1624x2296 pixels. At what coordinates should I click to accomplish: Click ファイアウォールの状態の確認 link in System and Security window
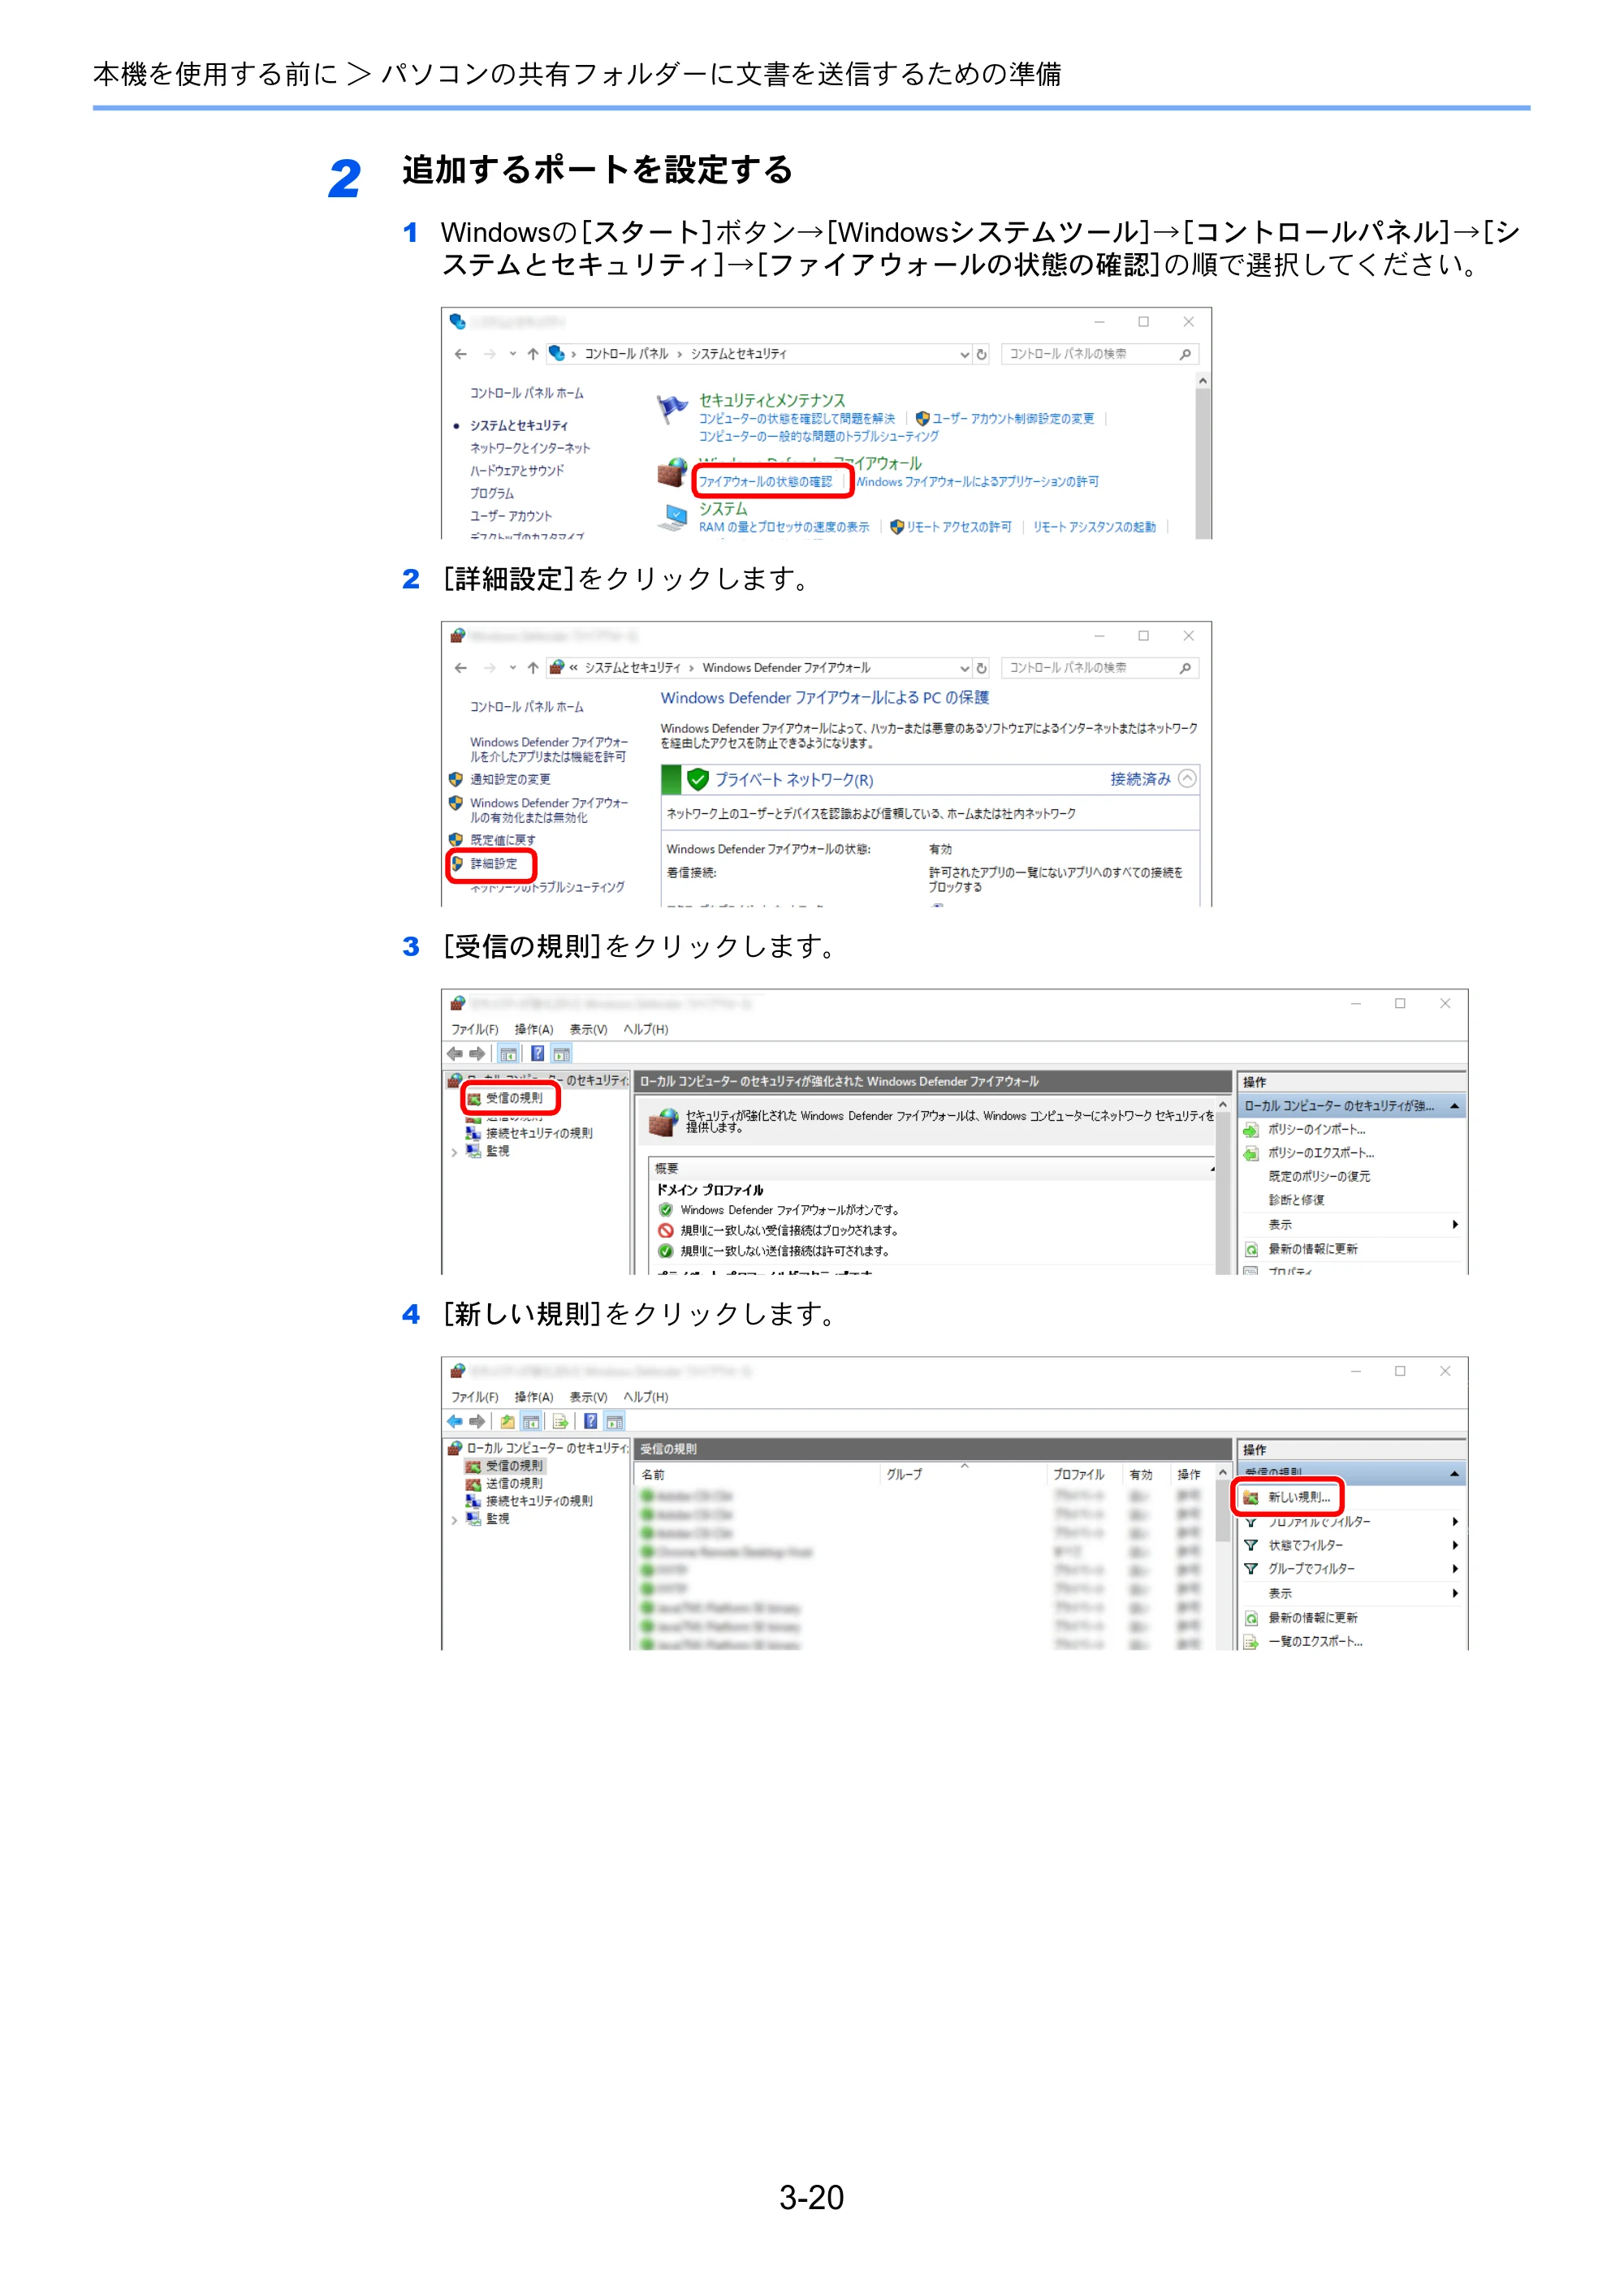pyautogui.click(x=766, y=481)
